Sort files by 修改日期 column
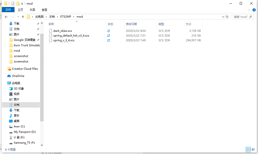Image resolution: width=258 pixels, height=154 pixels. coord(131,24)
